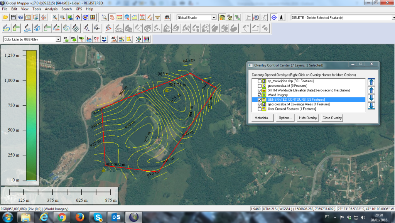The image size is (395, 223).
Task: Open the binoculars search tool
Action: tap(168, 17)
